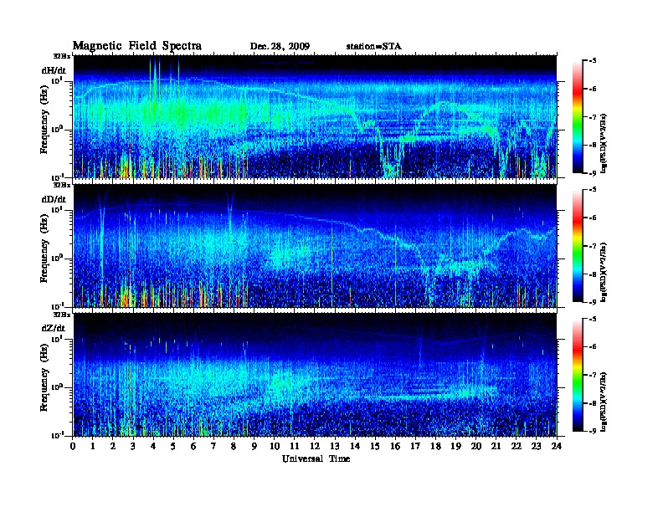
Task: Click hour "18" on the Universal Time axis
Action: coord(435,446)
